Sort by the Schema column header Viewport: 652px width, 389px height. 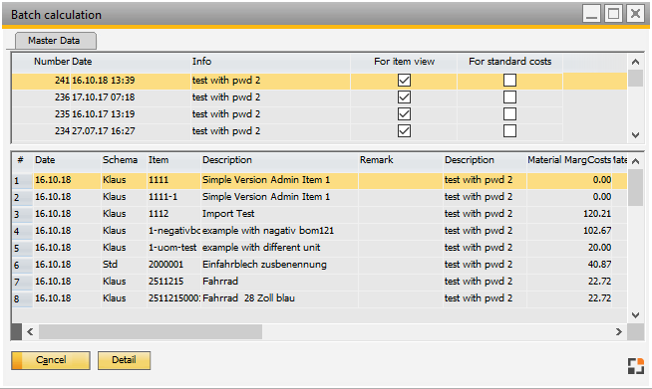coord(120,160)
